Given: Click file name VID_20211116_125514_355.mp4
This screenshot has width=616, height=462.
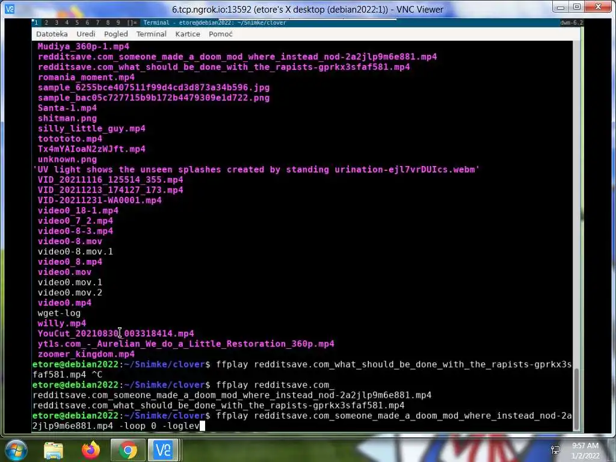Looking at the screenshot, I should 111,180.
